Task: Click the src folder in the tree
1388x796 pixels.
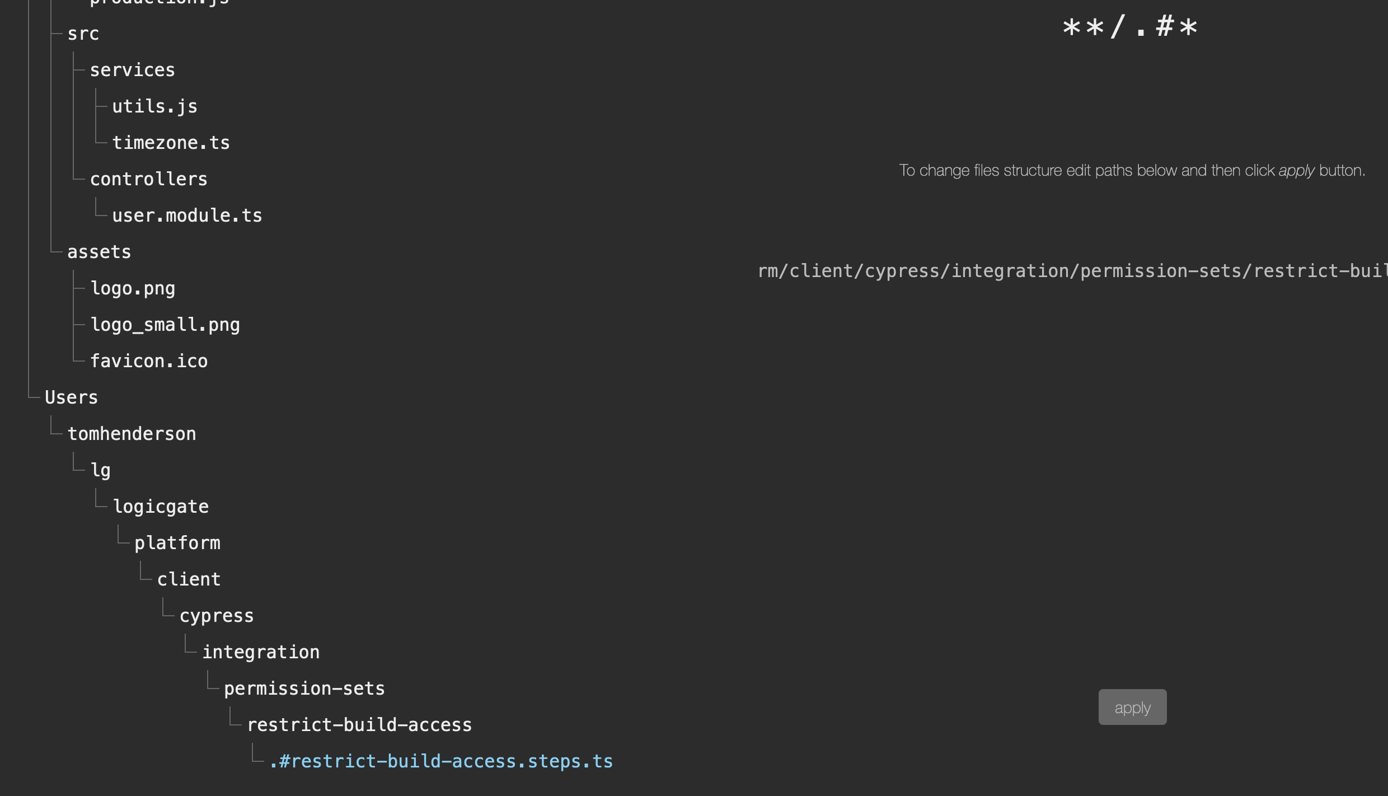Action: click(83, 32)
